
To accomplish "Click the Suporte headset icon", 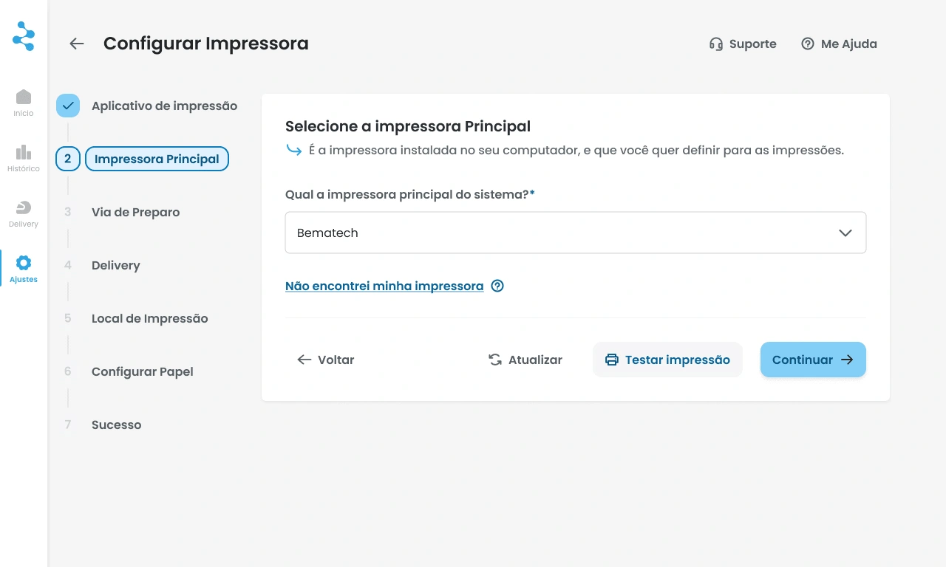I will coord(715,44).
